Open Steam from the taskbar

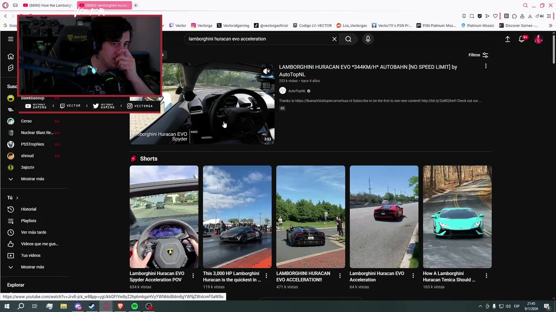point(92,306)
